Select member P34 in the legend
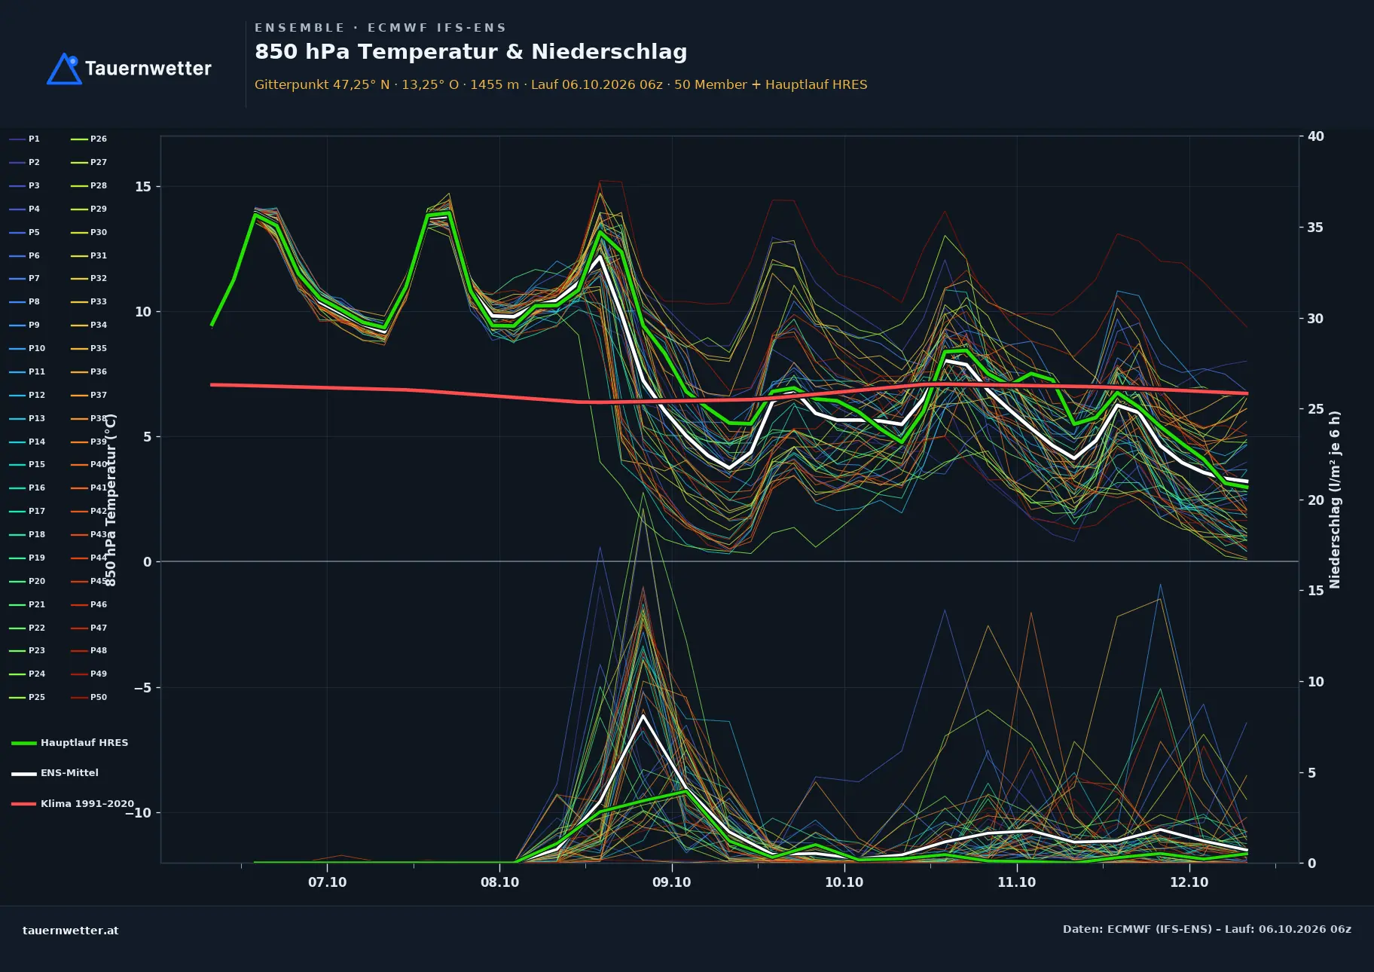The height and width of the screenshot is (972, 1374). (x=89, y=326)
